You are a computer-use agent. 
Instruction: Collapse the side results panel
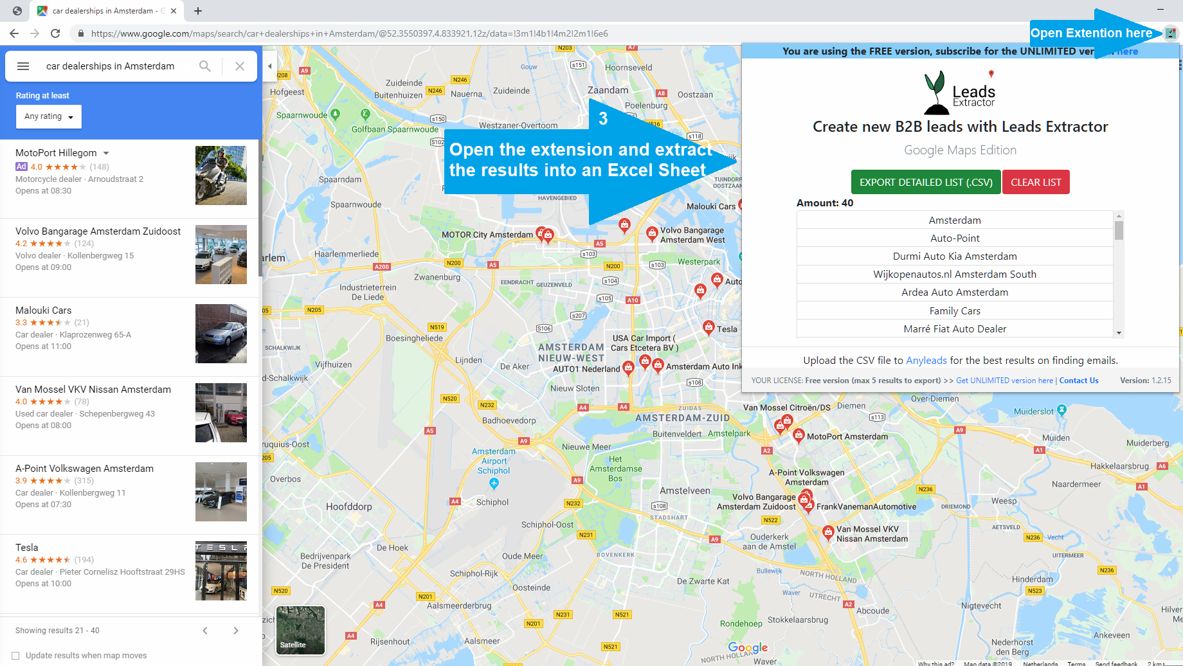tap(270, 66)
